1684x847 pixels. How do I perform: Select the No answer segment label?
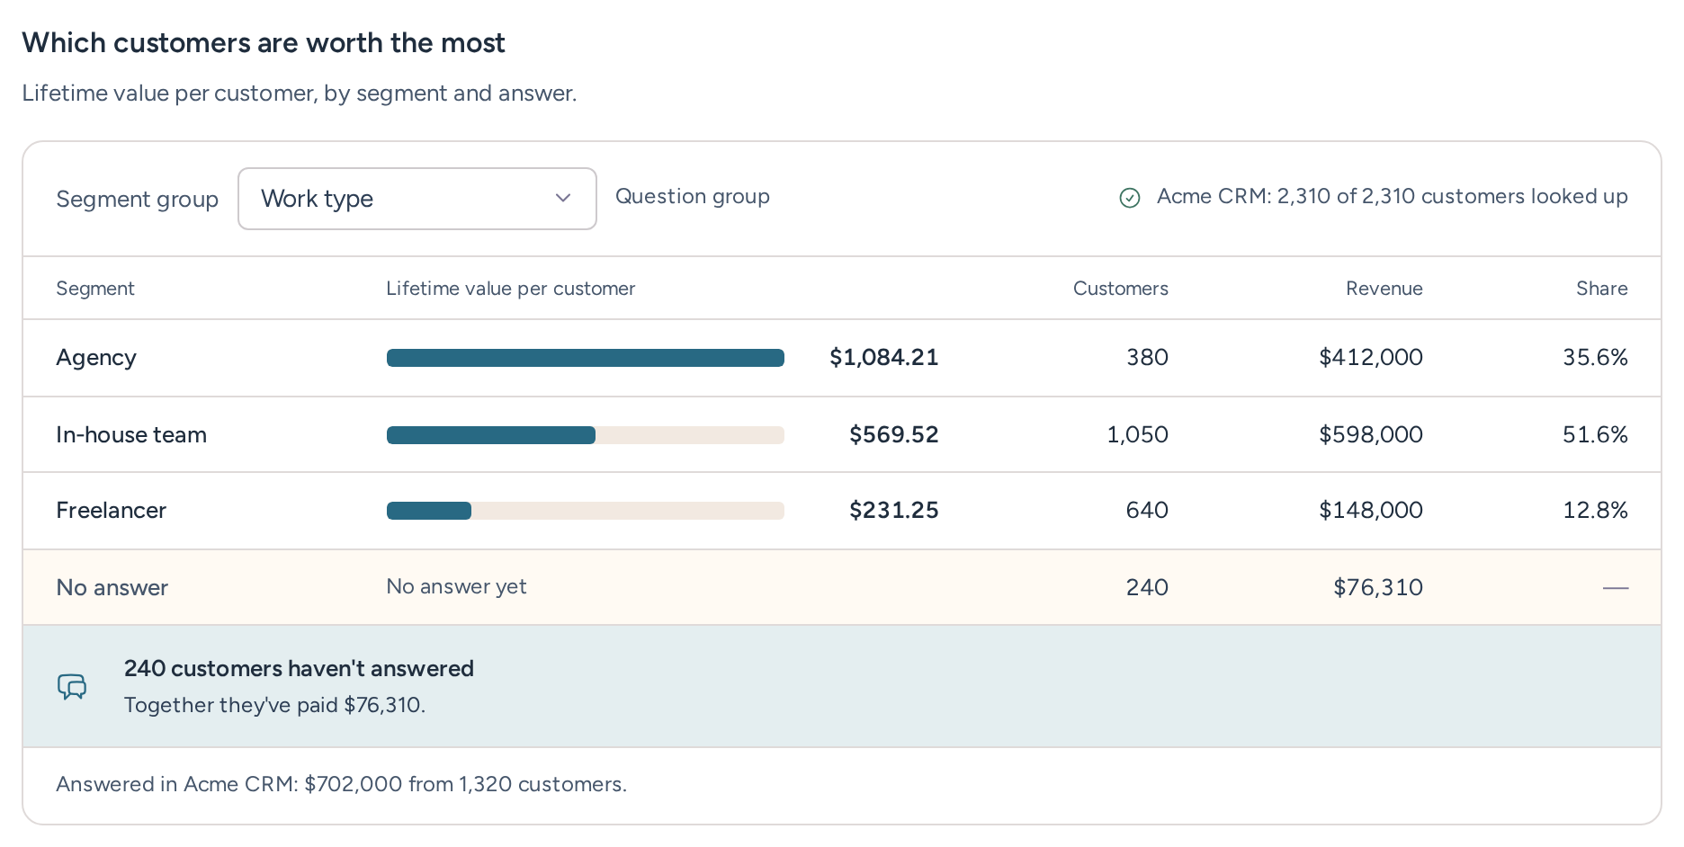click(x=112, y=587)
